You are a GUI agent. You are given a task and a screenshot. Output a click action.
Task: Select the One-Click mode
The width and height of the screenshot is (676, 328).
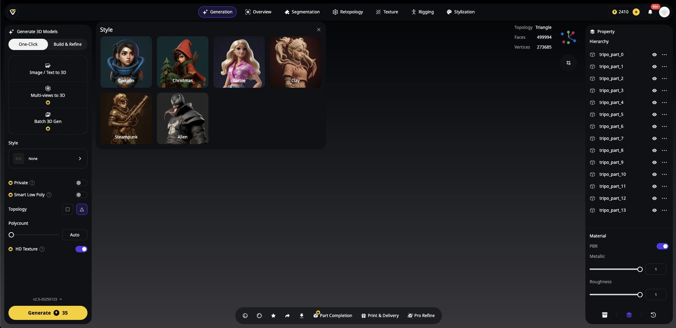pos(28,44)
